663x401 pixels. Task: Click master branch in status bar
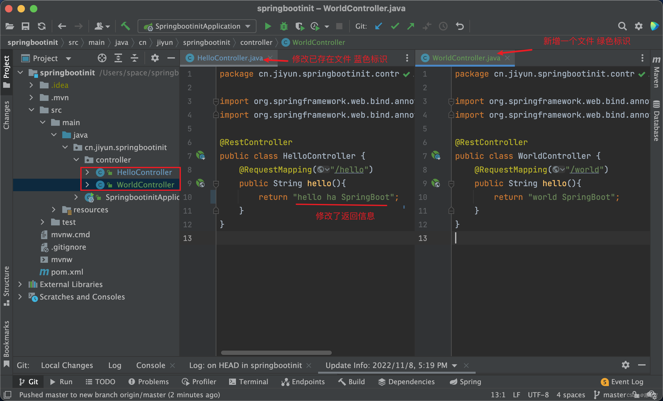tap(610, 395)
